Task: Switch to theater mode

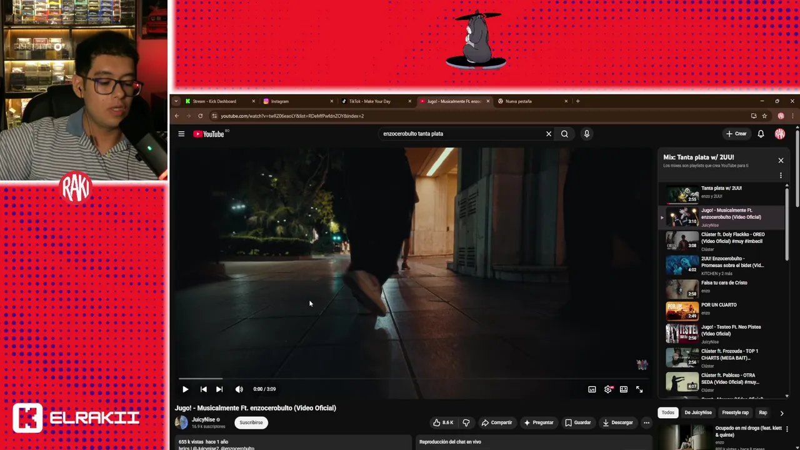Action: pos(624,389)
